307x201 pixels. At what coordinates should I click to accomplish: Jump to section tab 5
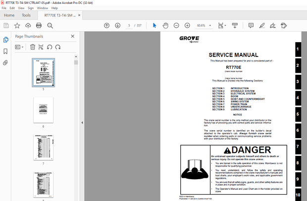point(298,114)
